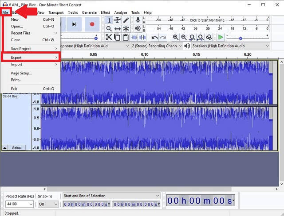This screenshot has height=216, width=284.
Task: Click the Silence audio icon
Action: point(142,37)
